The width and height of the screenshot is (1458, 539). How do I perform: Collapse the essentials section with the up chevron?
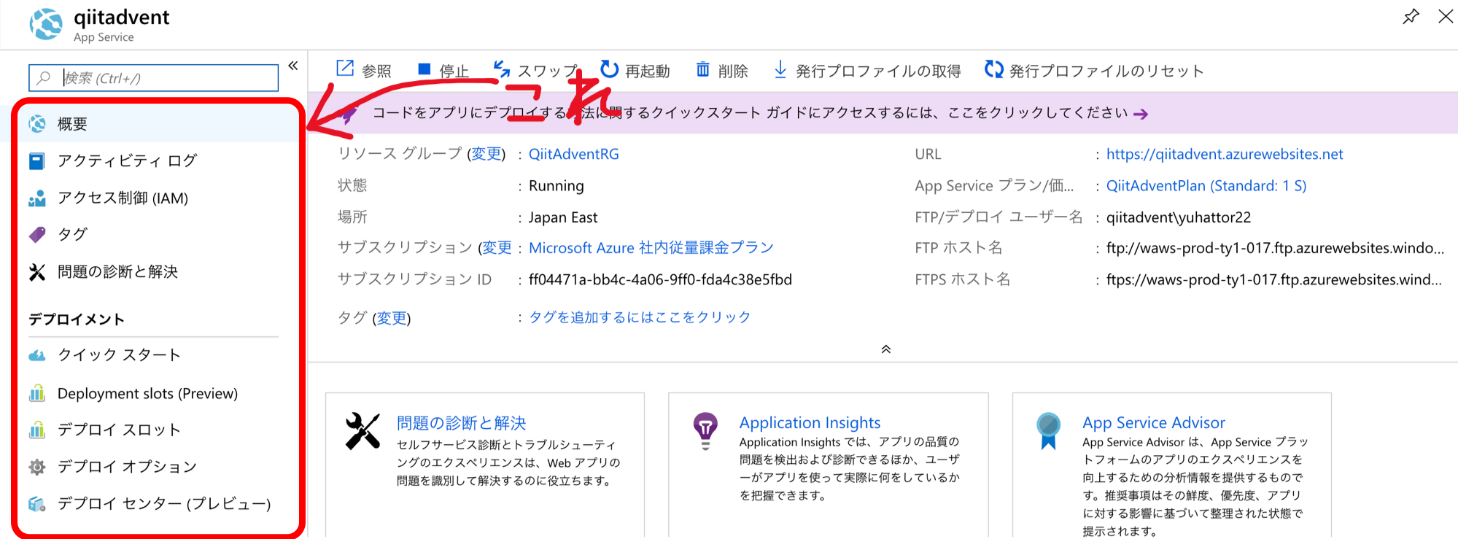click(x=886, y=349)
